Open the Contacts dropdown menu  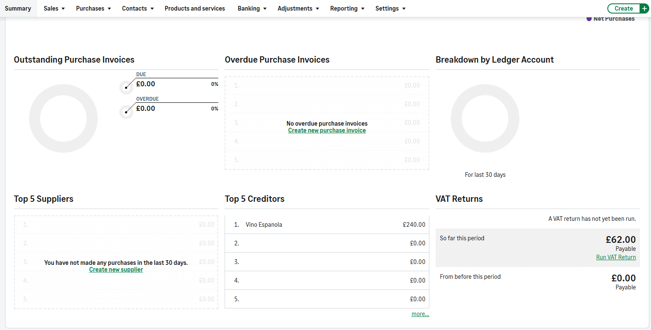click(138, 8)
